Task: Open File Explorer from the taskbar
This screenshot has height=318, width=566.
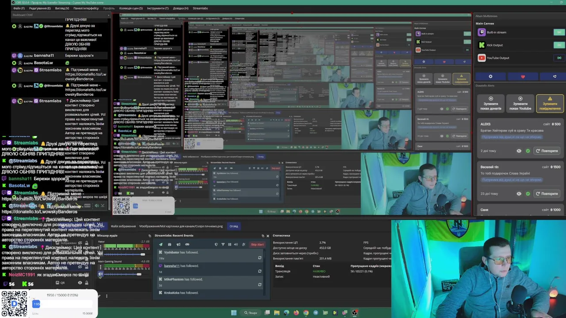Action: [277, 313]
